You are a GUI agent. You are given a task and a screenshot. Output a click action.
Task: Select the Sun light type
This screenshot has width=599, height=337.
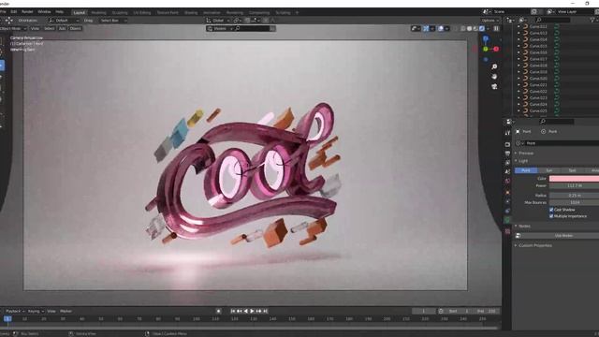point(549,170)
